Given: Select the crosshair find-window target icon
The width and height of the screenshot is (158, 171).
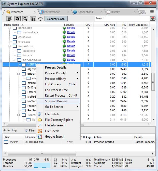Looking at the screenshot, I should coord(40,19).
